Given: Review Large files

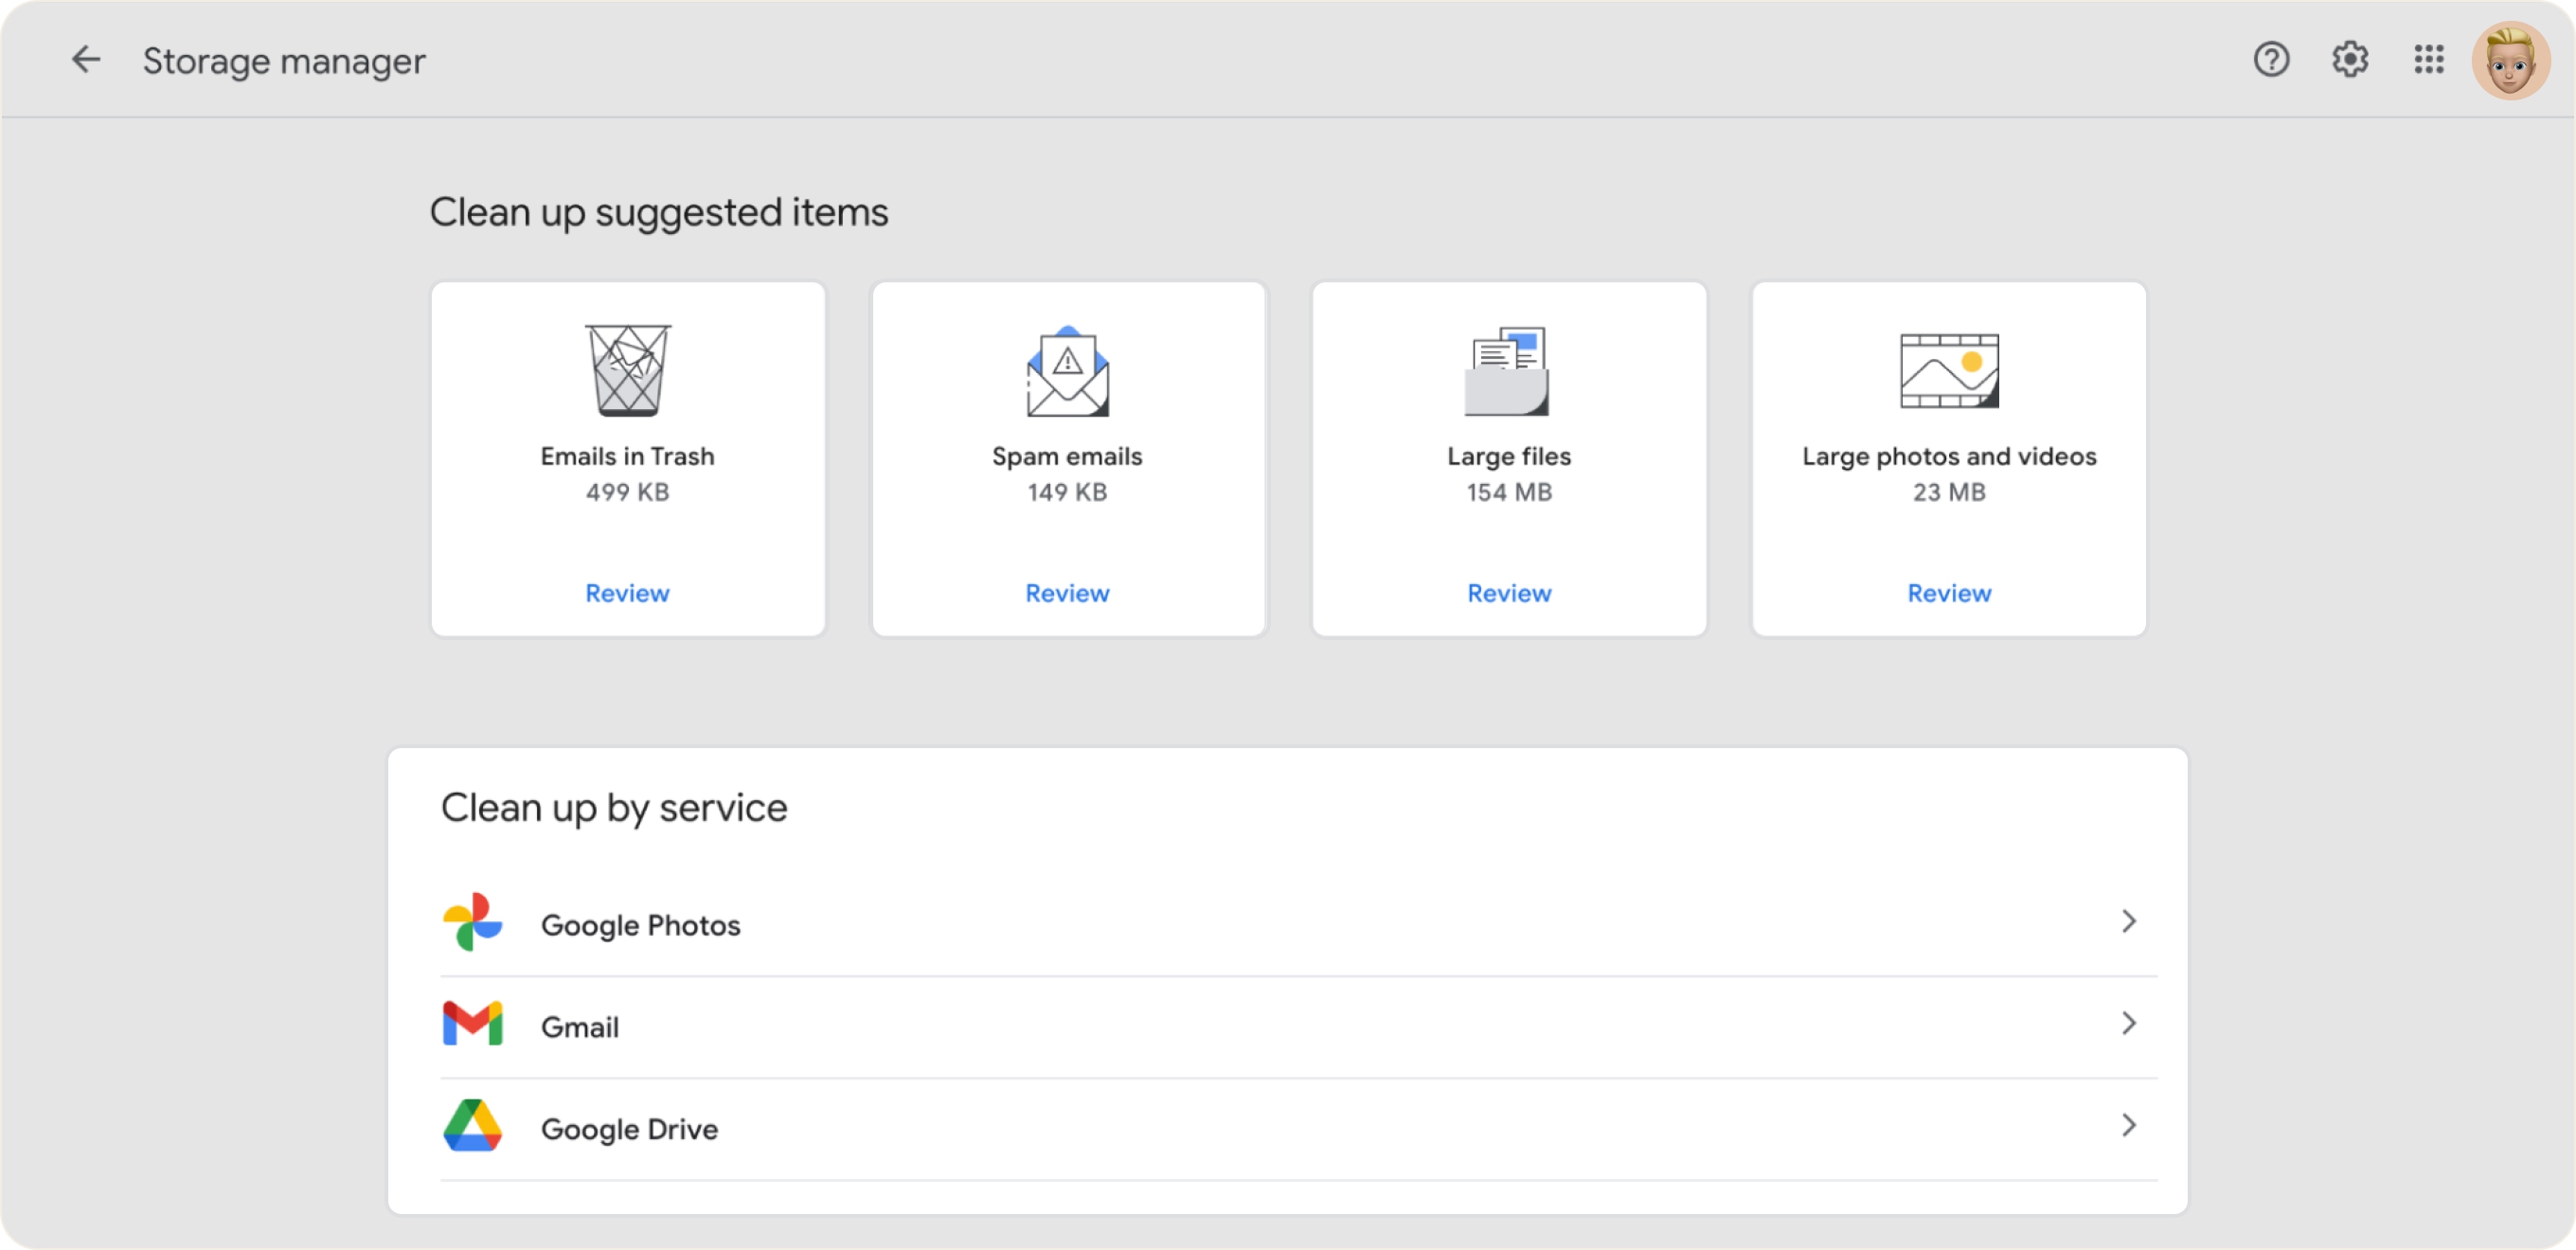Looking at the screenshot, I should [1508, 592].
